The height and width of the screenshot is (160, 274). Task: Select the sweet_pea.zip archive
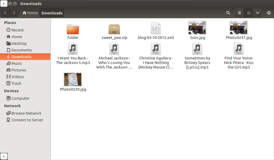pos(114,29)
